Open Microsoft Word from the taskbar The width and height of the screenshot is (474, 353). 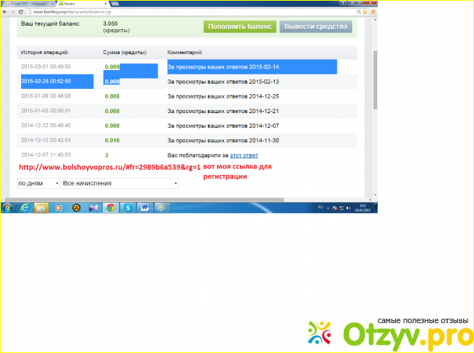click(x=144, y=208)
